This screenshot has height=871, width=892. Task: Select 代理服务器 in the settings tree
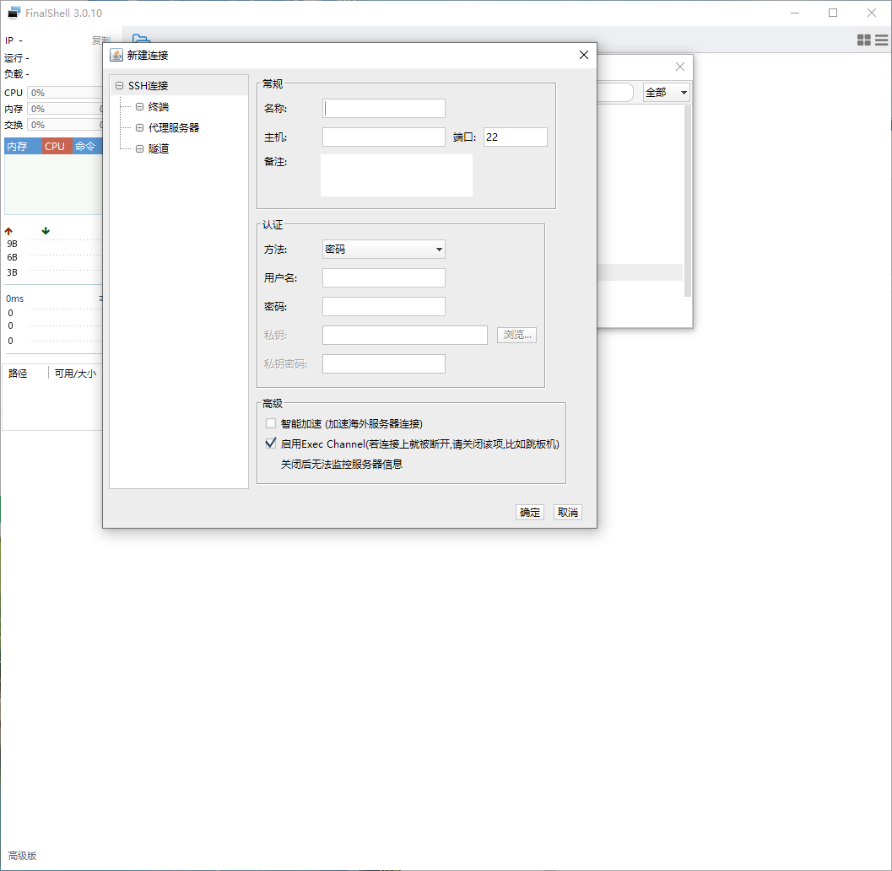pos(173,128)
